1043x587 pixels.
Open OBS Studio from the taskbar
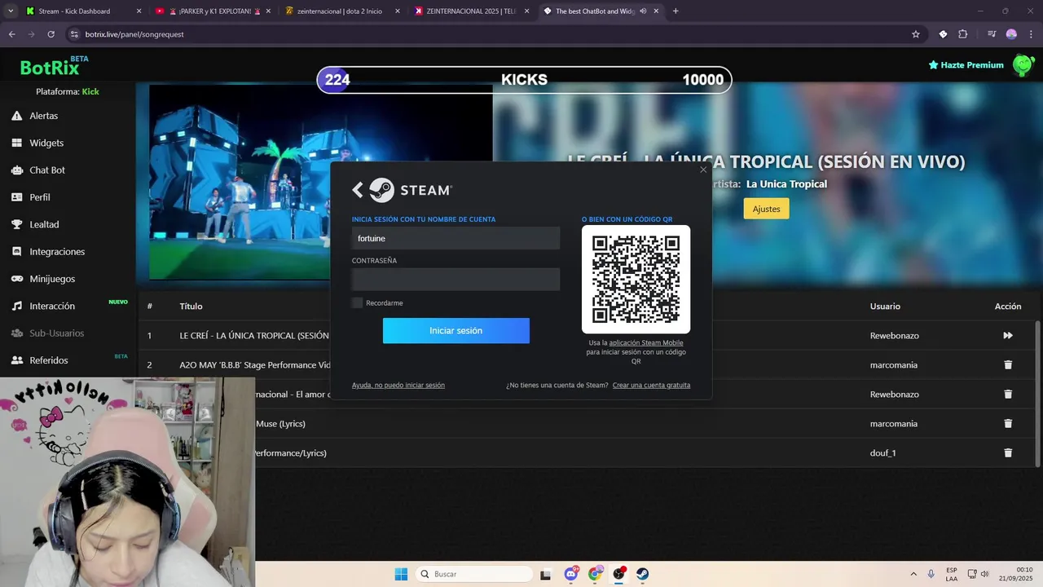619,574
